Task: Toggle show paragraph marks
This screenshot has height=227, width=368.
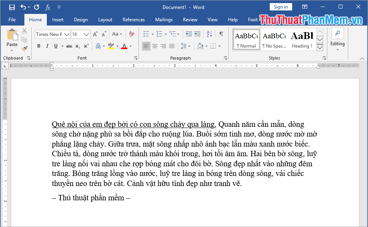Action: tap(221, 34)
